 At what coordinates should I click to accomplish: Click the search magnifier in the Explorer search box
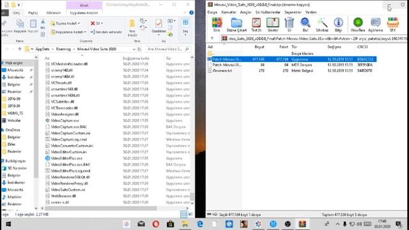[187, 49]
